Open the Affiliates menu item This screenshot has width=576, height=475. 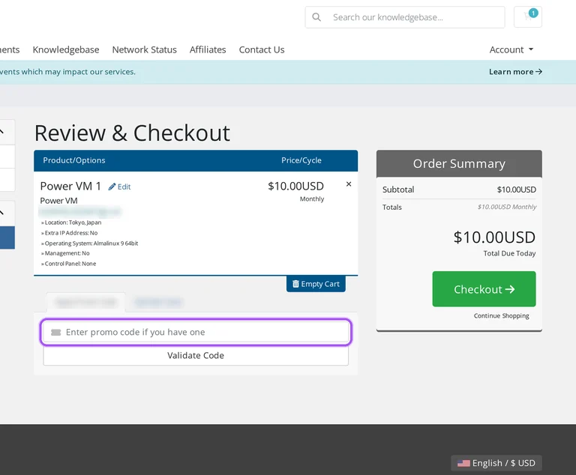pos(208,49)
